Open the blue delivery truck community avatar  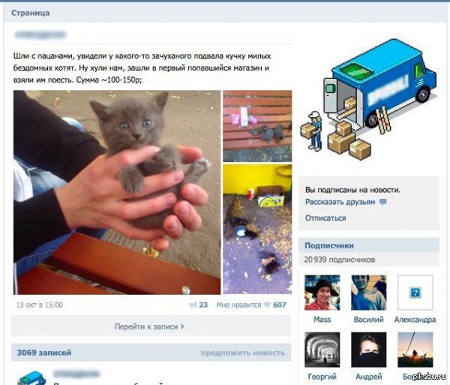368,99
